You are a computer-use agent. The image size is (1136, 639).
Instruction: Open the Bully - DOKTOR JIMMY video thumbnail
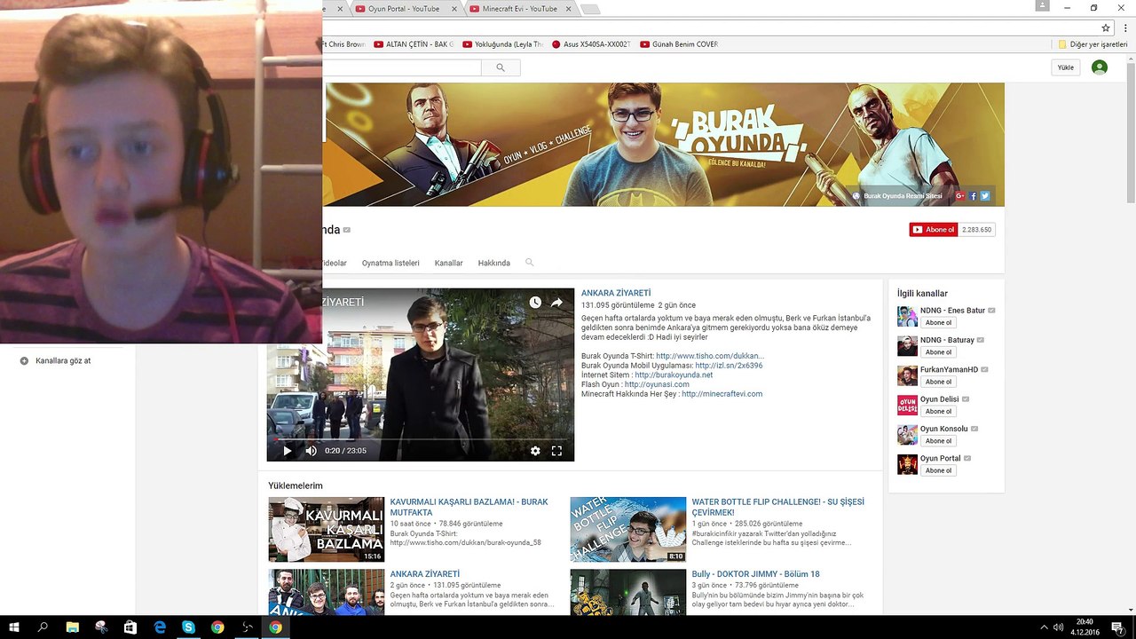628,592
